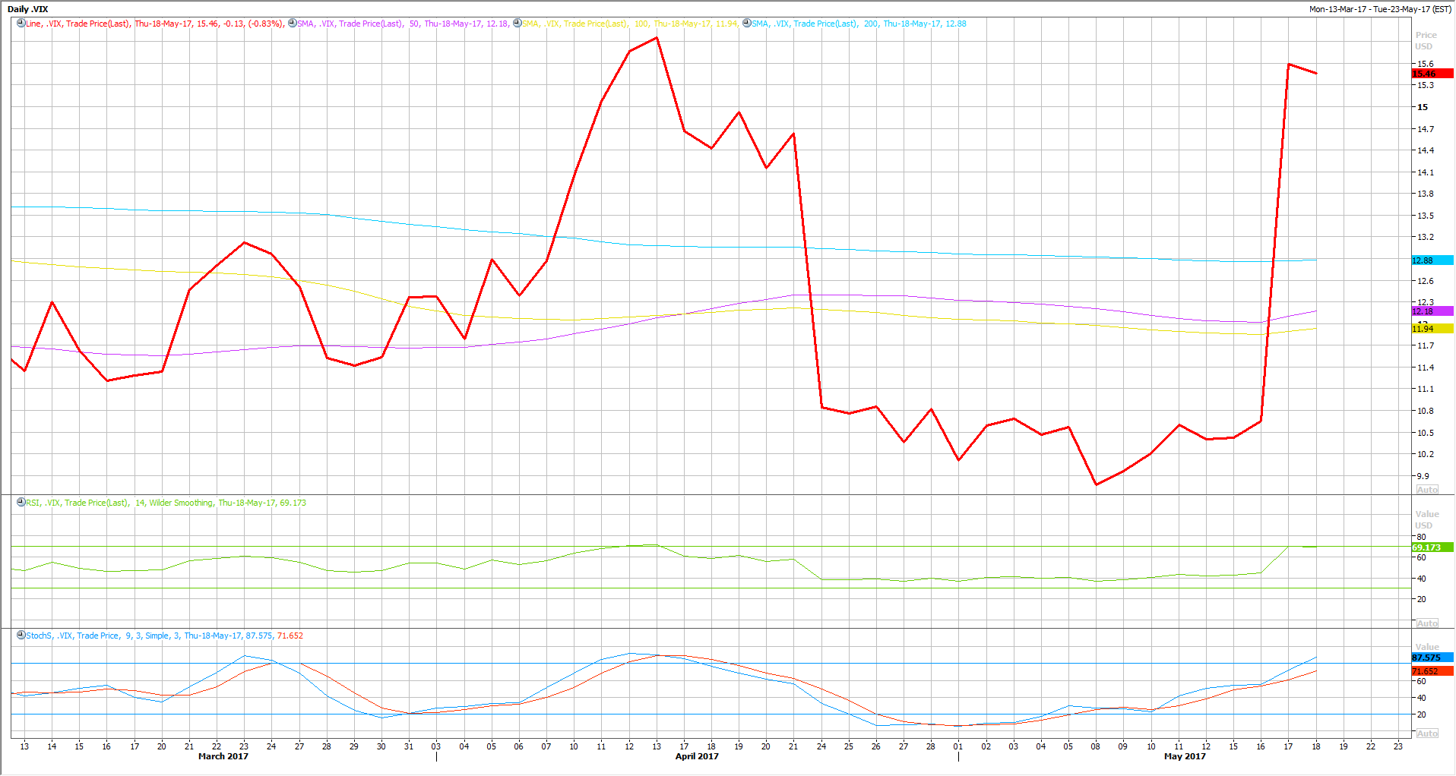Click the green 69.173 RSI value tag
Image resolution: width=1456 pixels, height=776 pixels.
point(1432,547)
